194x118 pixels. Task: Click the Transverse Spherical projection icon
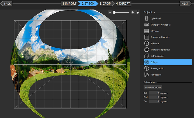(147, 50)
